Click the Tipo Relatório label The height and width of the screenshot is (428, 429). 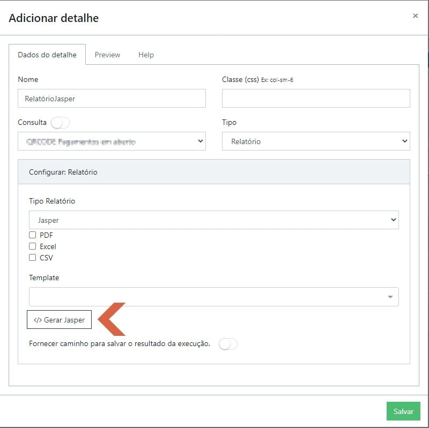[52, 201]
